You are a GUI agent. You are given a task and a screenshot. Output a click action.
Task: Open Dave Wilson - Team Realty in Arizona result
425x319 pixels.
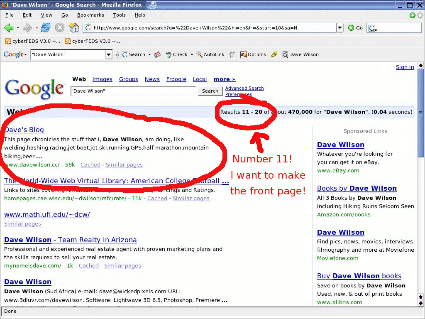click(71, 240)
